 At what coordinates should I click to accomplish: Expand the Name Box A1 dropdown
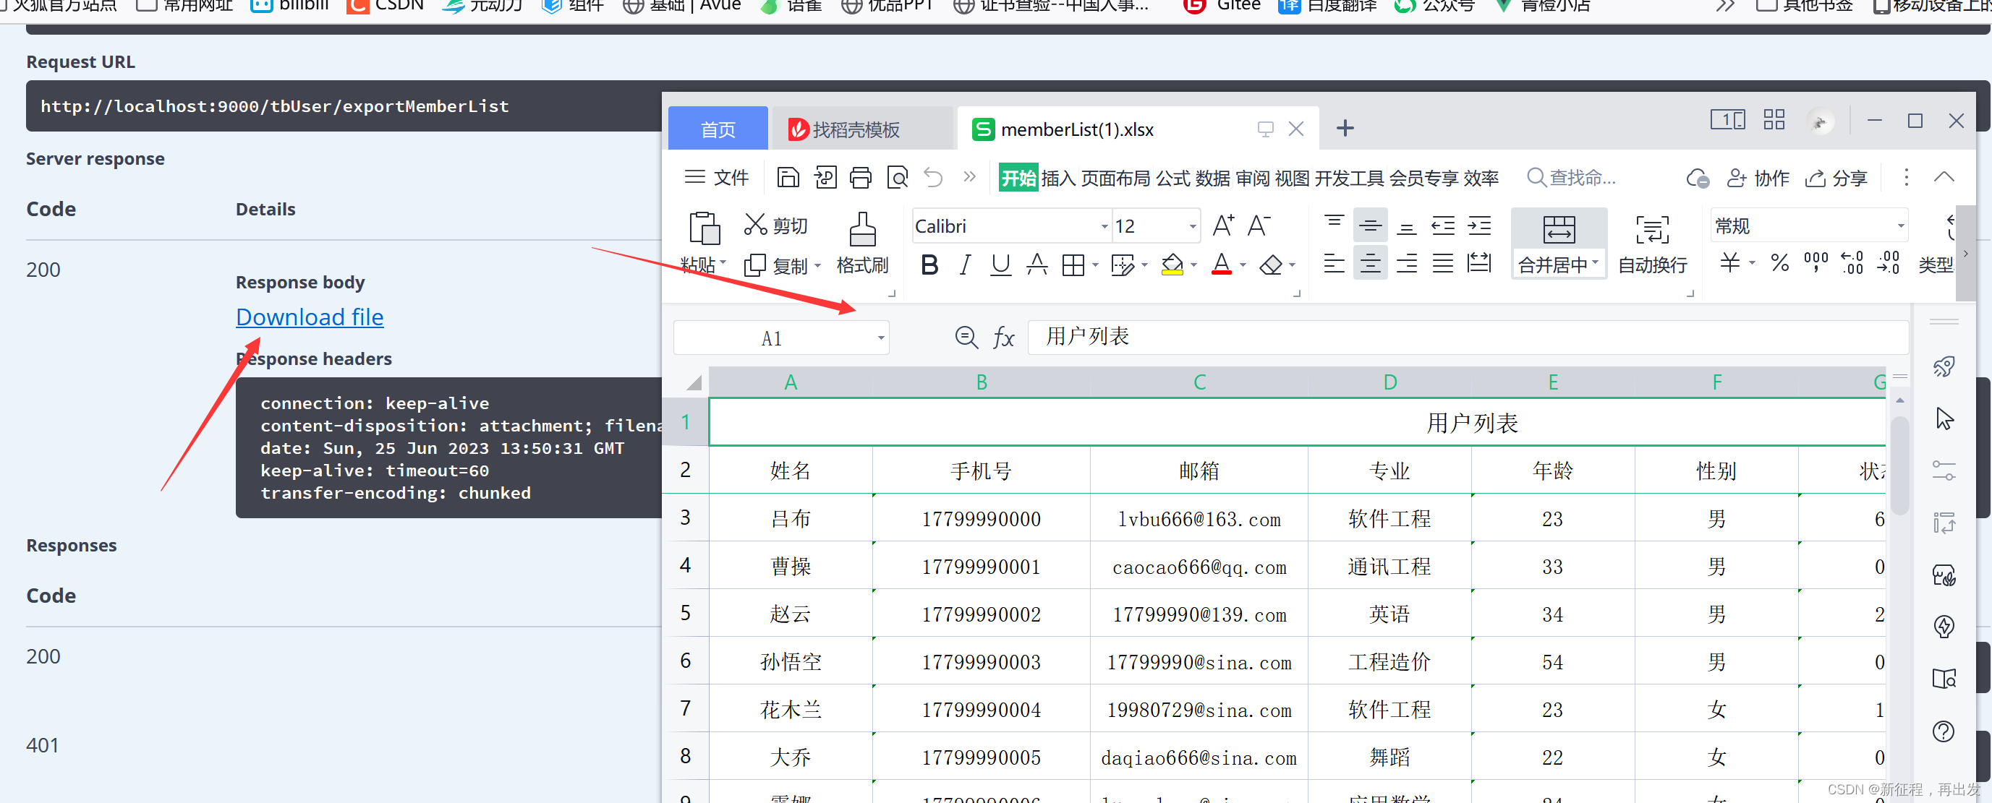pyautogui.click(x=880, y=338)
